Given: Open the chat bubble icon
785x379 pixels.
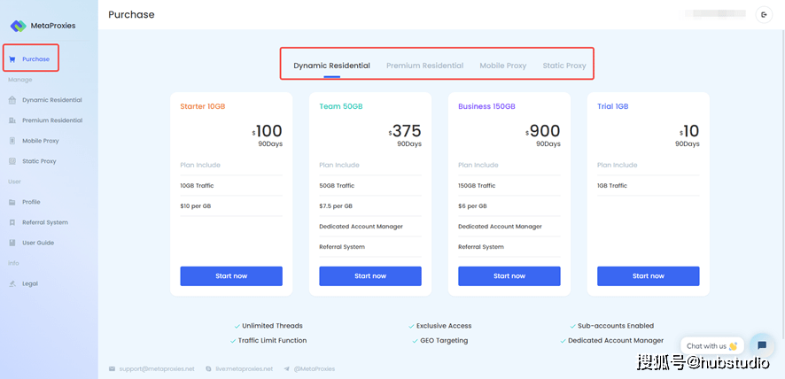Looking at the screenshot, I should (x=761, y=345).
